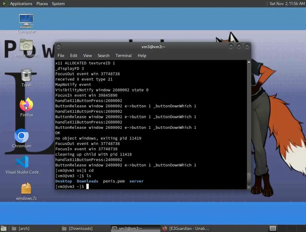The height and width of the screenshot is (232, 306).
Task: Click the clock showing Sat Nov 2
Action: click(287, 4)
